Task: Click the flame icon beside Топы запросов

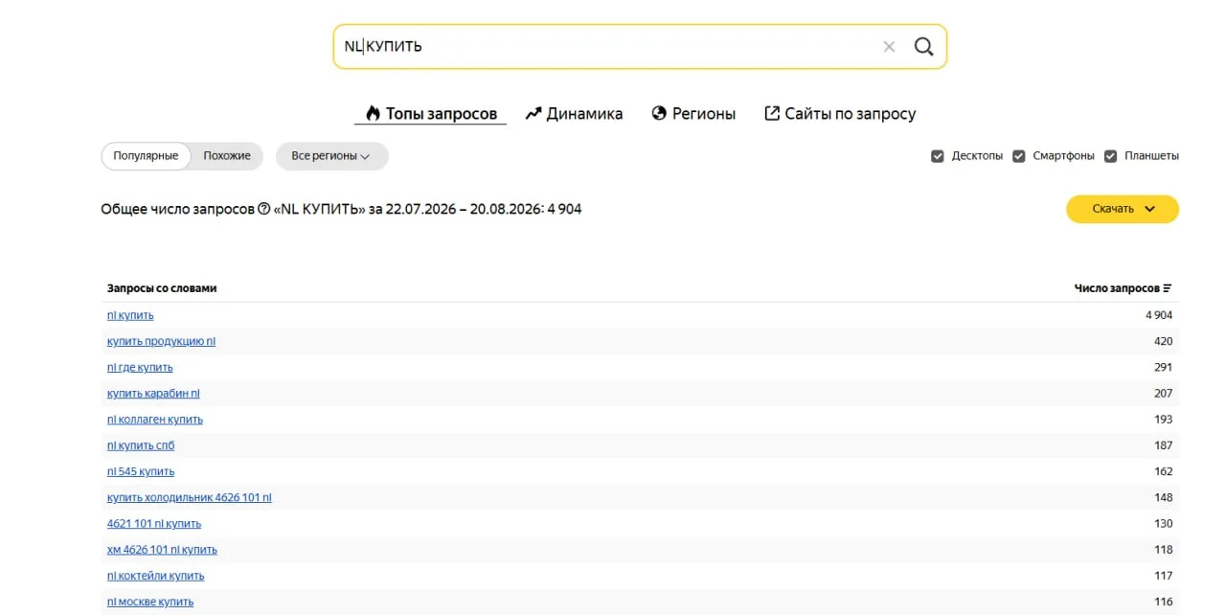Action: click(x=374, y=113)
